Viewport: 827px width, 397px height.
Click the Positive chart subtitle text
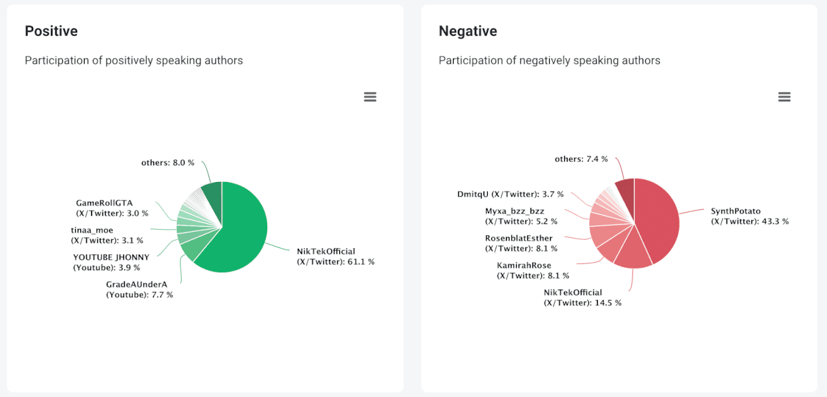(134, 60)
